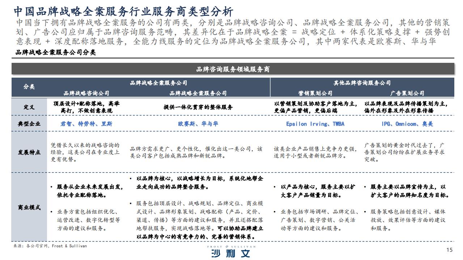Screen dimensions: 463x260
Task: Click the text starting 凭借长久以来的战略咨询的经验
Action: coord(85,152)
